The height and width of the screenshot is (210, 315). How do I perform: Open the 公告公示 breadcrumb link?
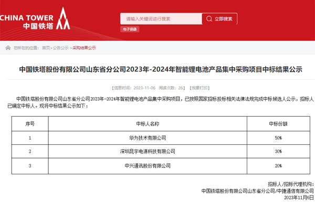point(61,47)
